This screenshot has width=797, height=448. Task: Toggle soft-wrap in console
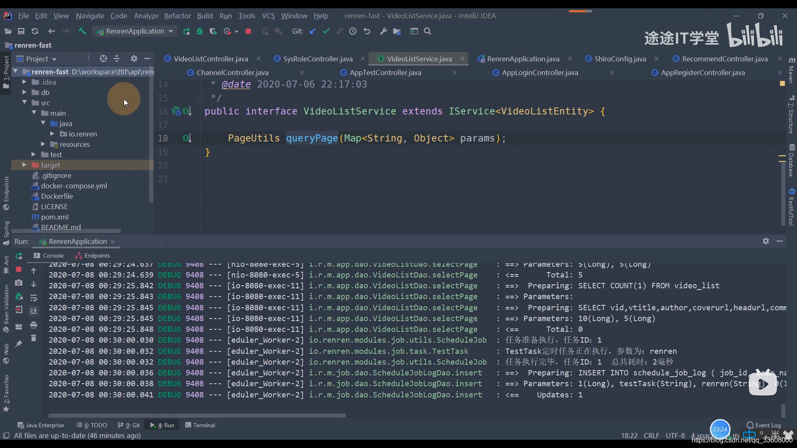coord(34,298)
